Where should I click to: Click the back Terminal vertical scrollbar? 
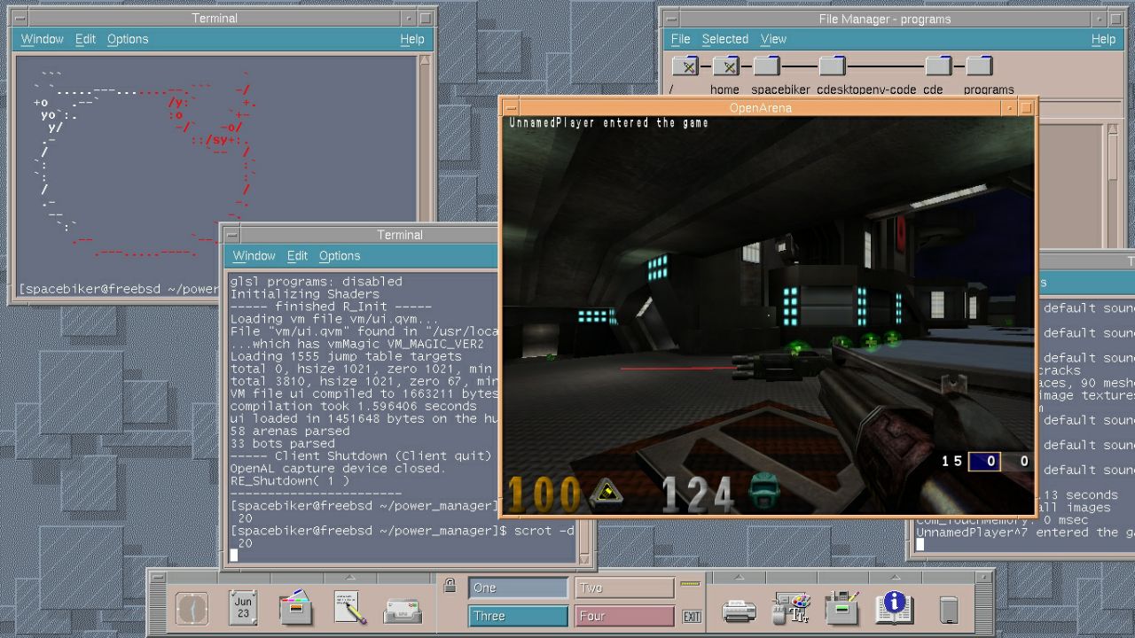(425, 137)
